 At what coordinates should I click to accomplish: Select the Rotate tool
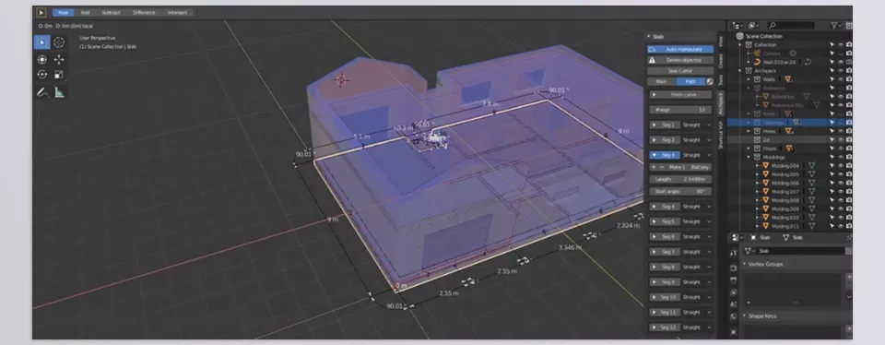(41, 75)
